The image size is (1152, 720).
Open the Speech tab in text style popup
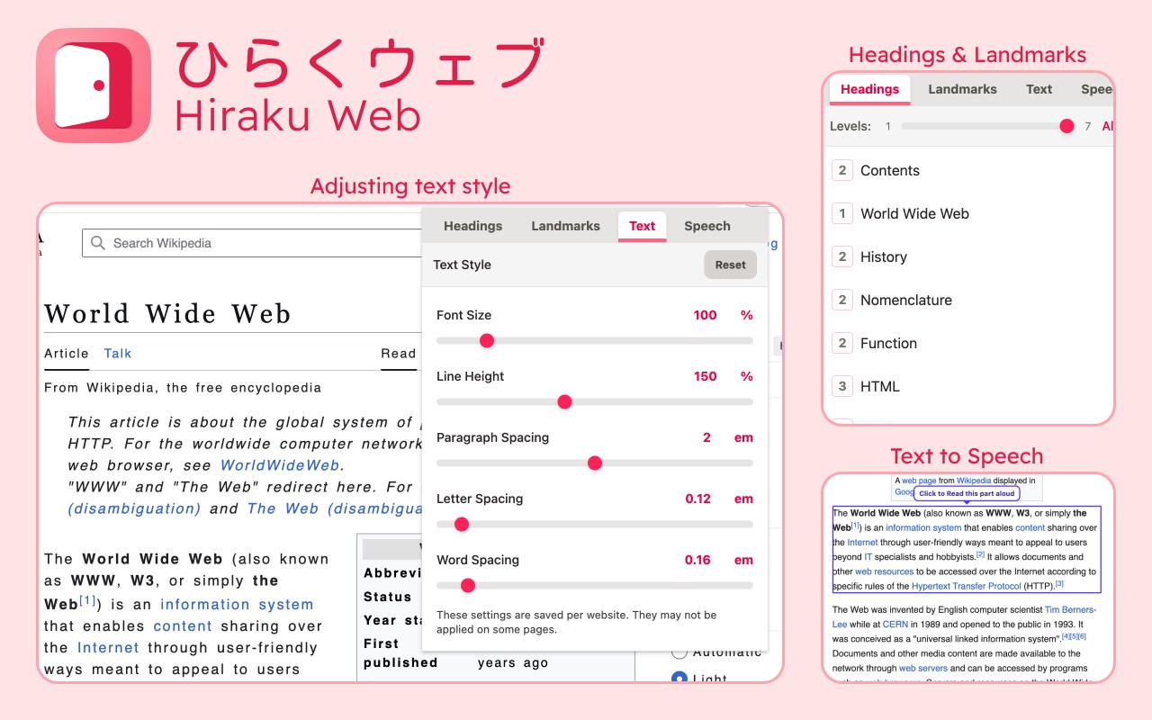[x=707, y=226]
